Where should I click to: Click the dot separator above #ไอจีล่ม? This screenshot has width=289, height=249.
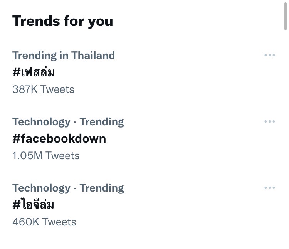[x=75, y=188]
